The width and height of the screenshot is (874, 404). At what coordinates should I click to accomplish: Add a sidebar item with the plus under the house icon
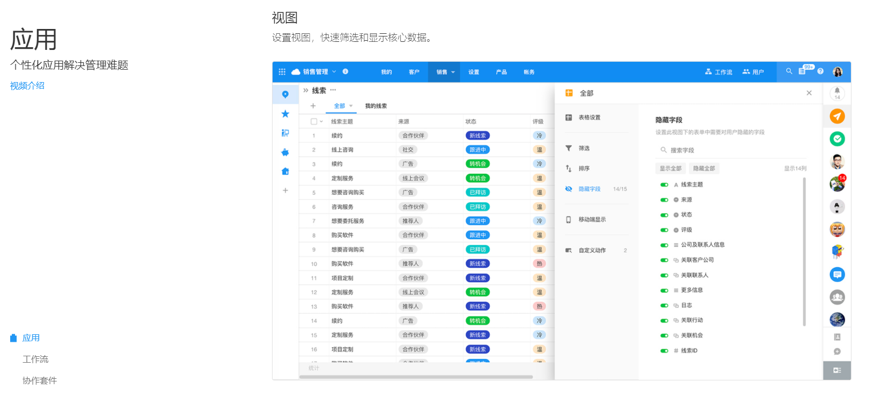tap(285, 190)
